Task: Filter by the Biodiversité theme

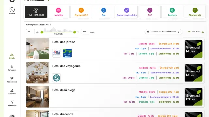Action: (195, 12)
